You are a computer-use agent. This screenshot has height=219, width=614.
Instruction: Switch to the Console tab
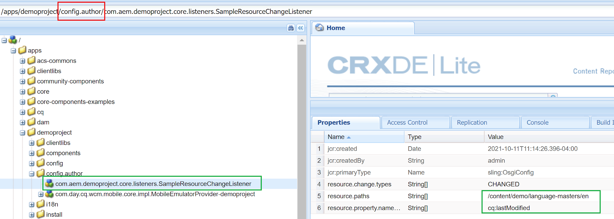555,122
